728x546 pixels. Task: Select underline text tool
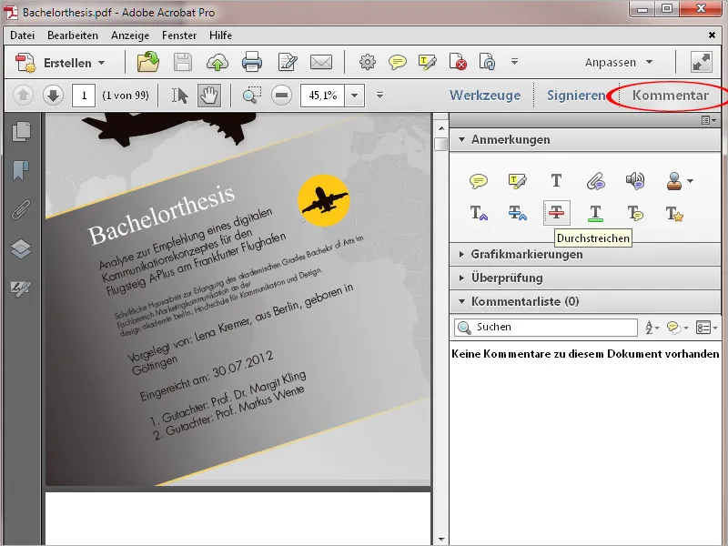(595, 213)
